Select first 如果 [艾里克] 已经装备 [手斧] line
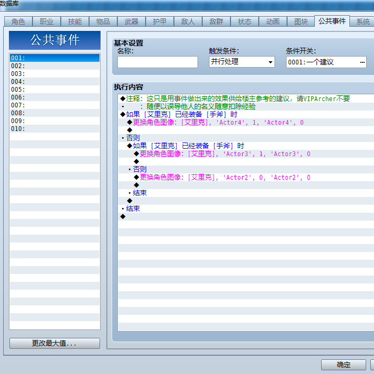374x374 pixels. click(246, 115)
